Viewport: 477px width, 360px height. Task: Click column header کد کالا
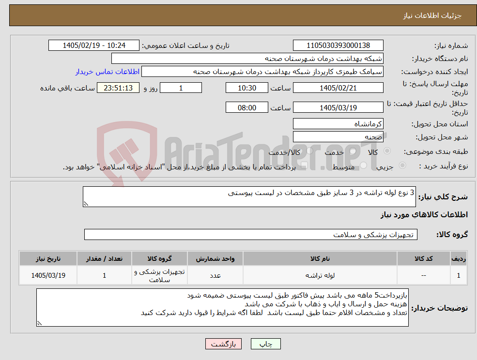coord(424,259)
